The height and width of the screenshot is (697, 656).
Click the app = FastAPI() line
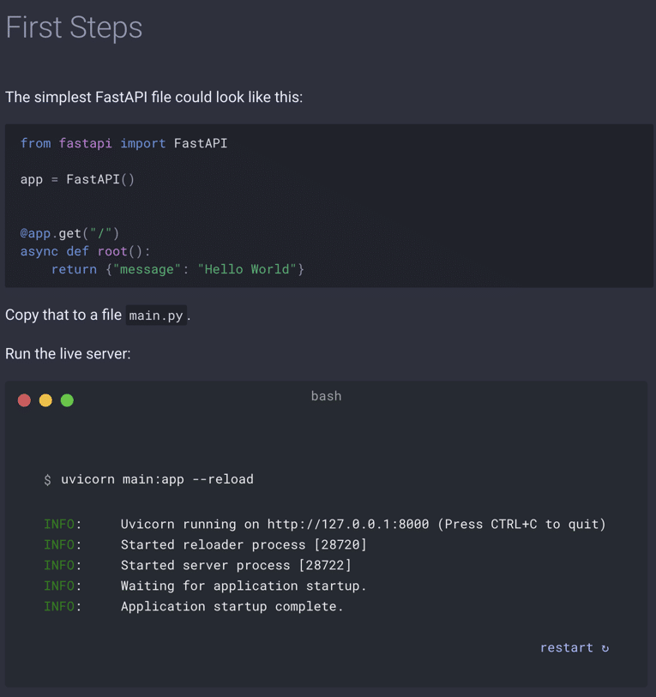coord(77,179)
